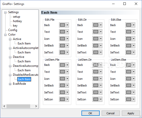Click ListItem.Dir Text color swatch
142x118 pixels.
point(96,72)
